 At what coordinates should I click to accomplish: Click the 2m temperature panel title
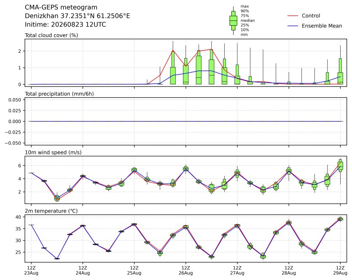[51, 211]
